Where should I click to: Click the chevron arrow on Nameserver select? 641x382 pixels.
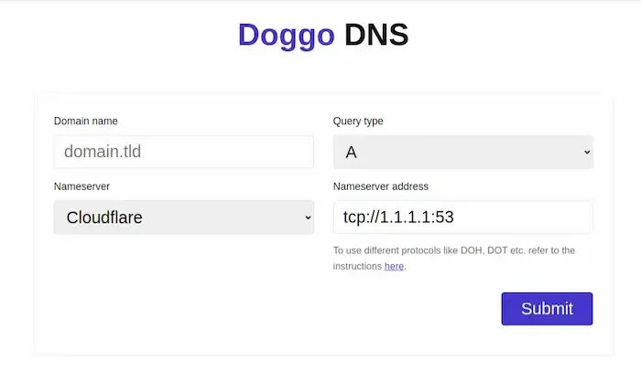point(308,218)
